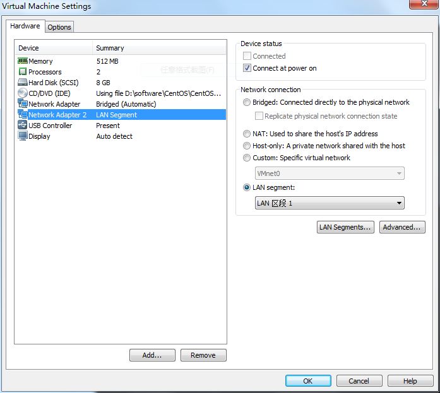
Task: Choose NAT network connection option
Action: tap(247, 134)
